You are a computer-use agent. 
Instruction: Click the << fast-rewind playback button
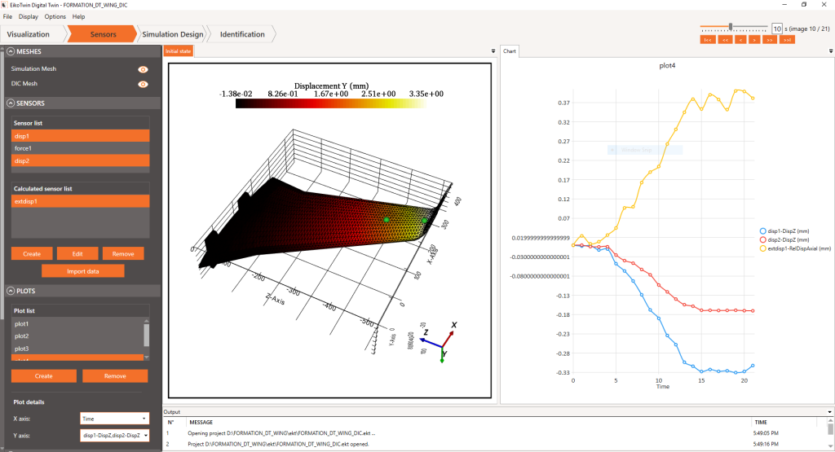[725, 40]
